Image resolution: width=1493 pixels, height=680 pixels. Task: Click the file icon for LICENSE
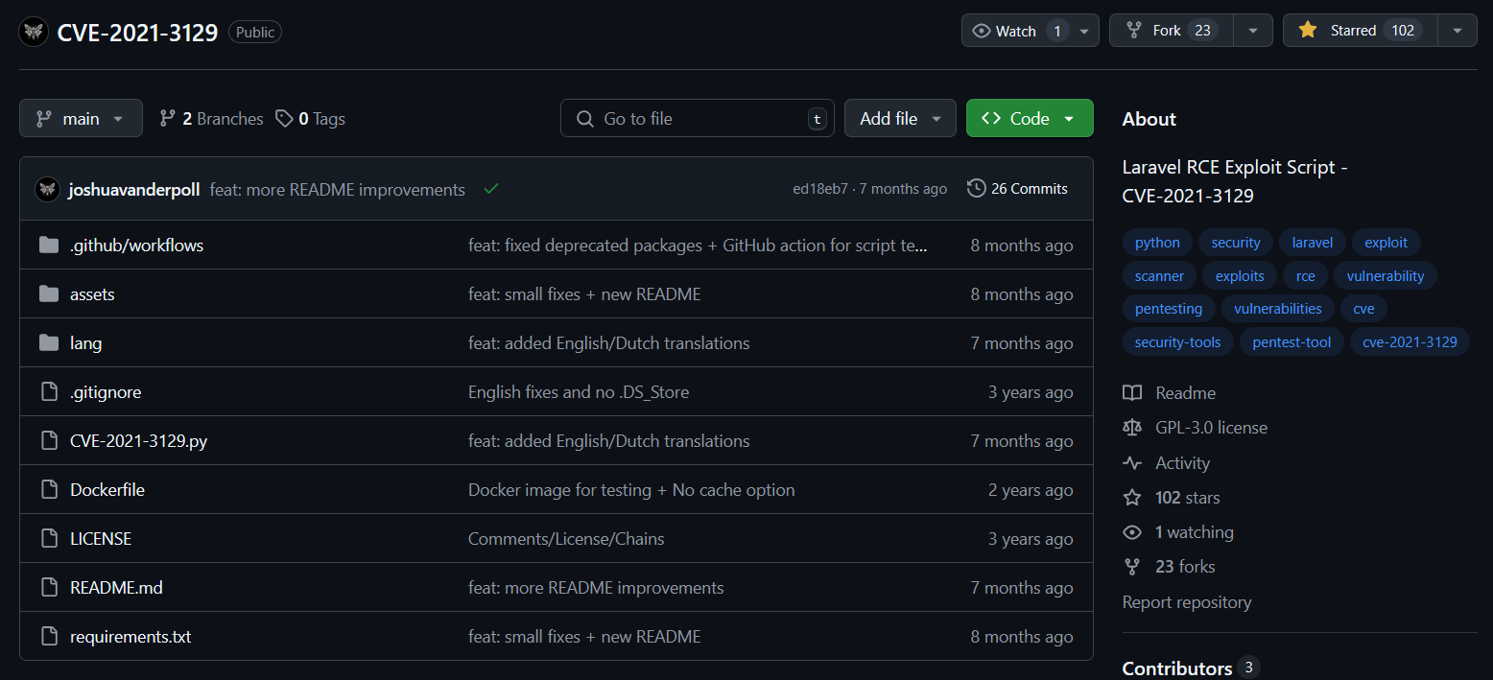[x=49, y=539]
